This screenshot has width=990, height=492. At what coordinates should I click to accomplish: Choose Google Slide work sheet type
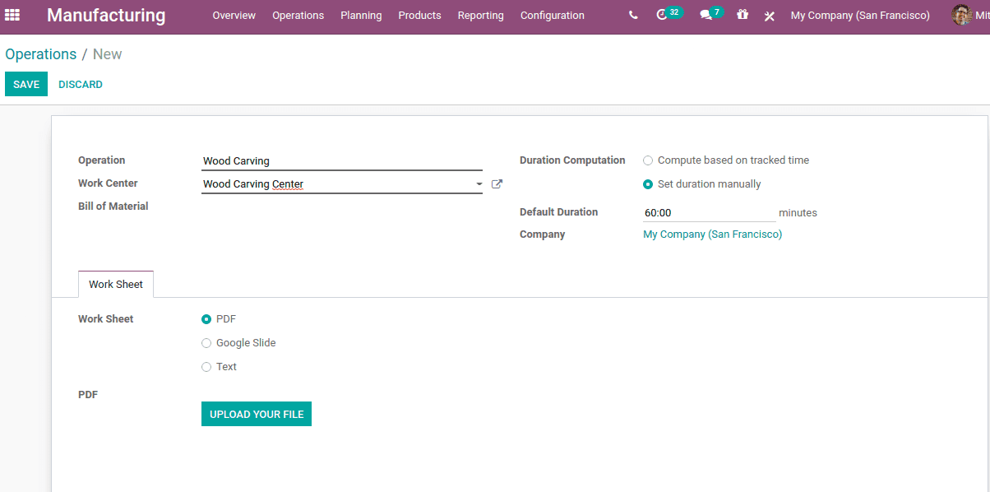point(206,343)
